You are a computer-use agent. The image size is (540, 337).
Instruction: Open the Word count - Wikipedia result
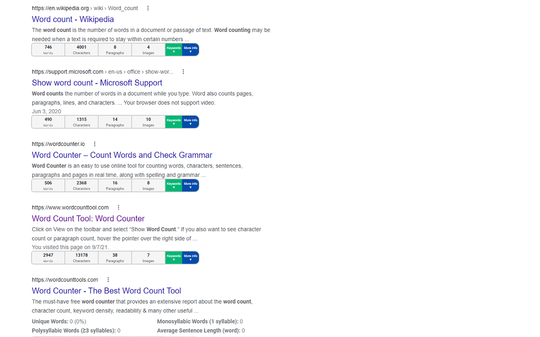pos(73,19)
